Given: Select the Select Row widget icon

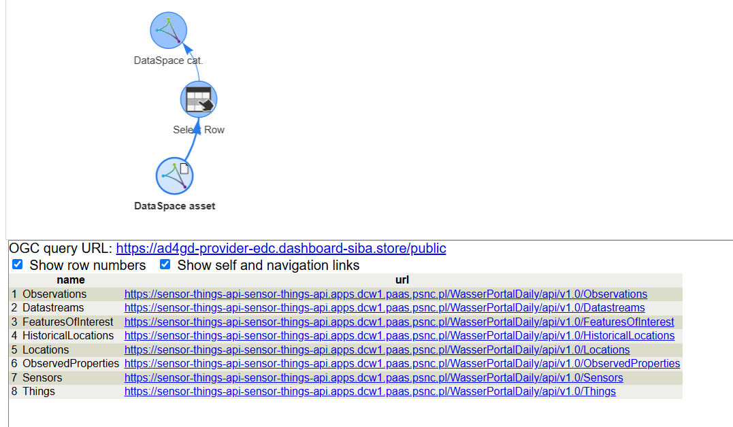Looking at the screenshot, I should point(198,99).
